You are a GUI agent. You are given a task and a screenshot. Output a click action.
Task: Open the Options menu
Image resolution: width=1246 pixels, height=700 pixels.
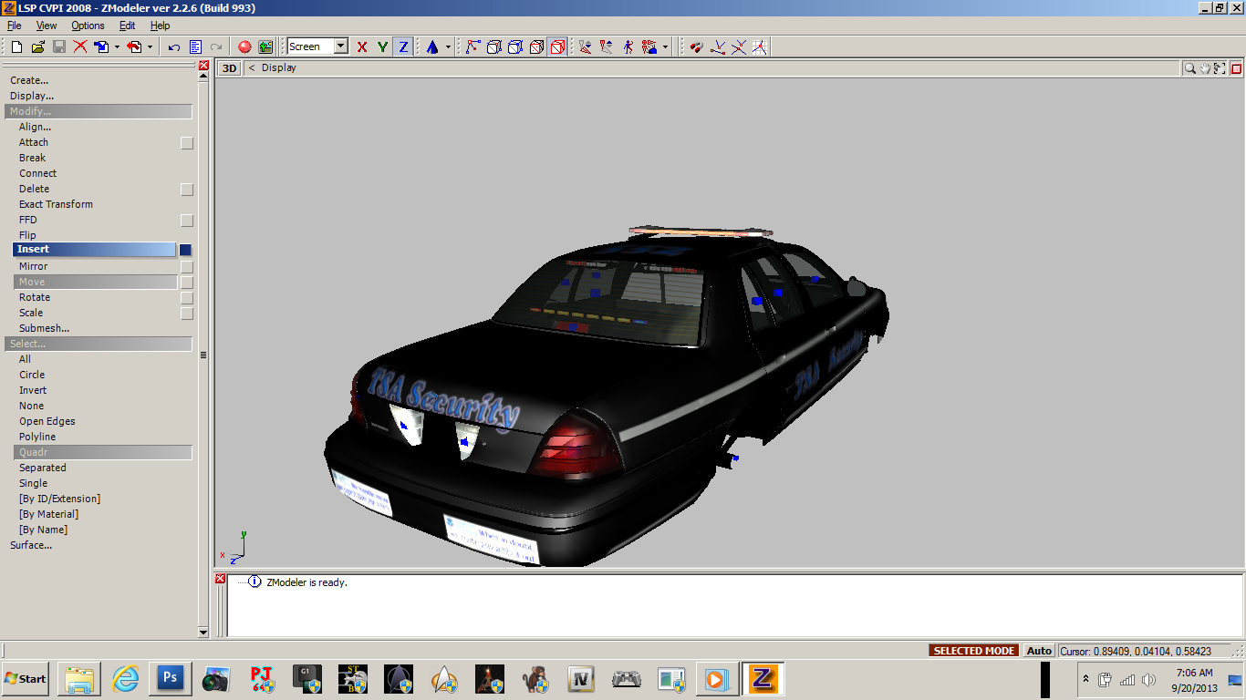[88, 26]
